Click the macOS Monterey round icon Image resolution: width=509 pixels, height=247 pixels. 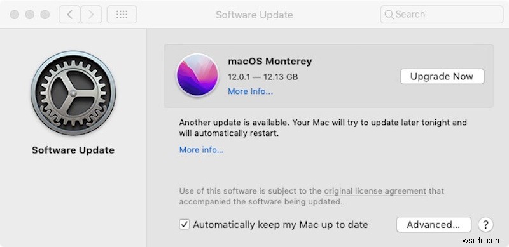[197, 75]
